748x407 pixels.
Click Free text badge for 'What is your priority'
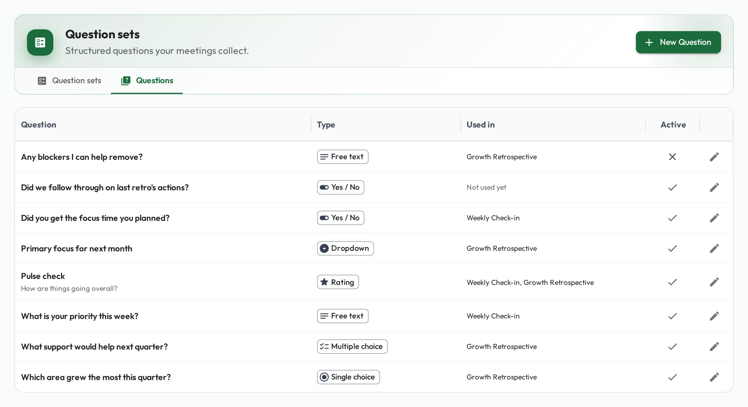pos(343,316)
